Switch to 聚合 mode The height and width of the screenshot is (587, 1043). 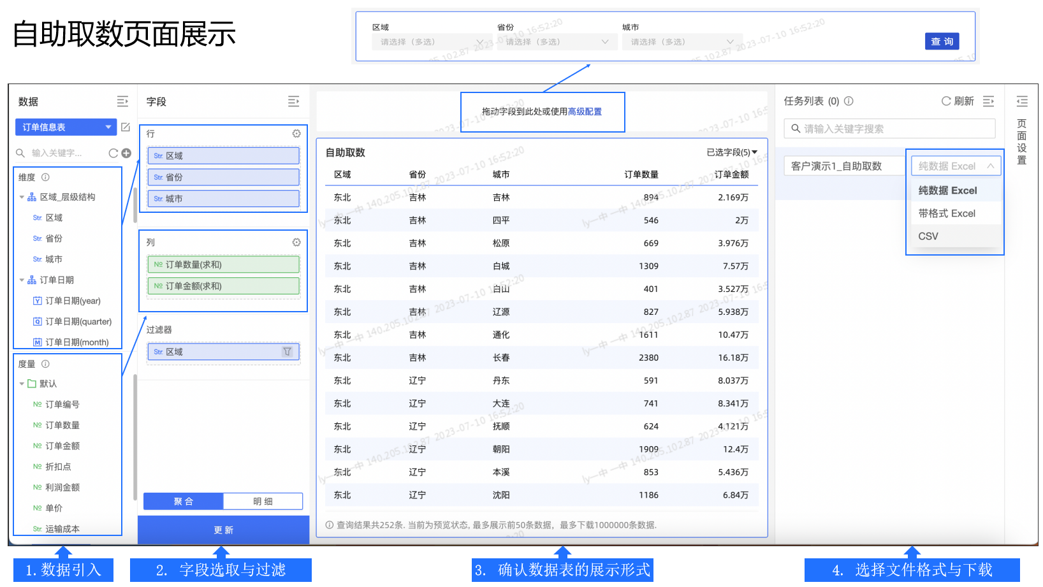pos(184,502)
